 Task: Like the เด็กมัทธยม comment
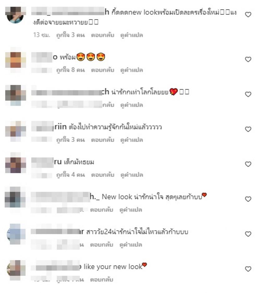tap(248, 164)
